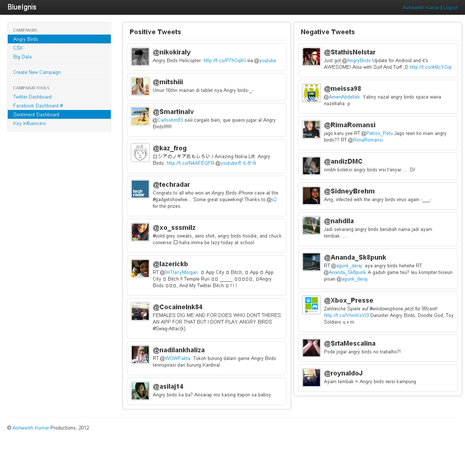The width and height of the screenshot is (465, 449).
Task: Open Key Influencers
Action: (x=59, y=123)
